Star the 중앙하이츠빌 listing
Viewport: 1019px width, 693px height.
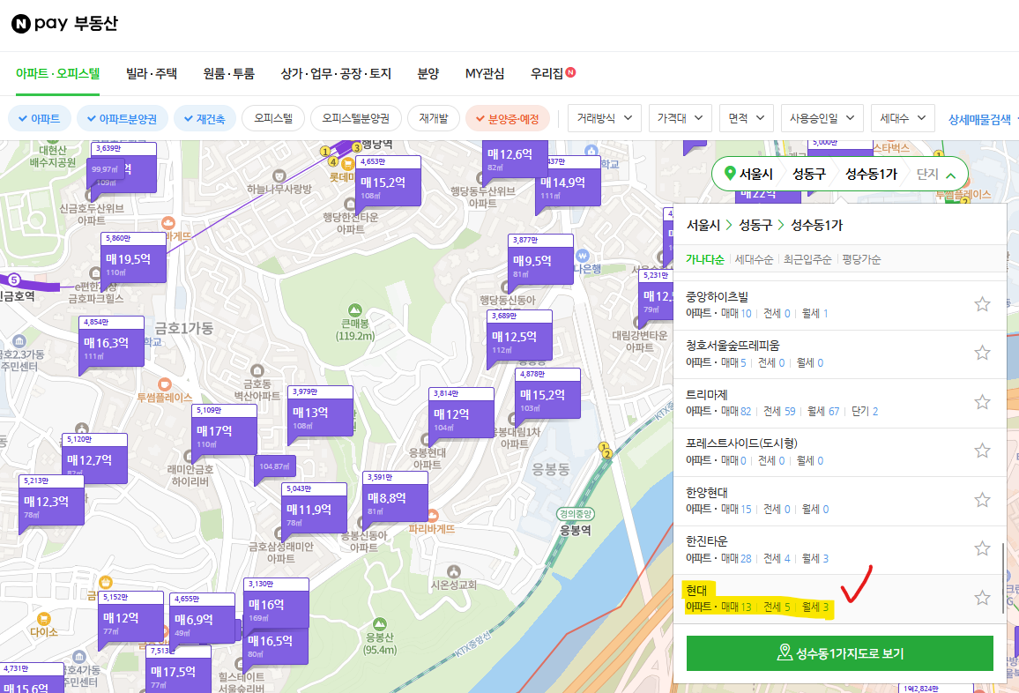click(982, 303)
